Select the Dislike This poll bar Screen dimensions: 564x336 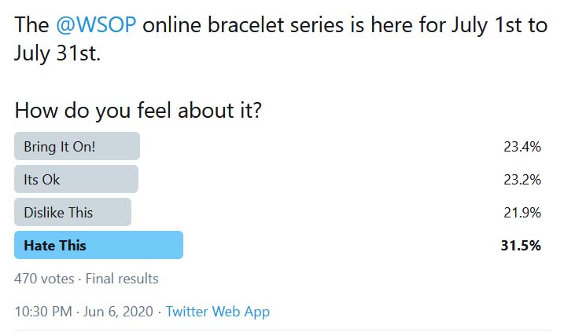(x=72, y=212)
